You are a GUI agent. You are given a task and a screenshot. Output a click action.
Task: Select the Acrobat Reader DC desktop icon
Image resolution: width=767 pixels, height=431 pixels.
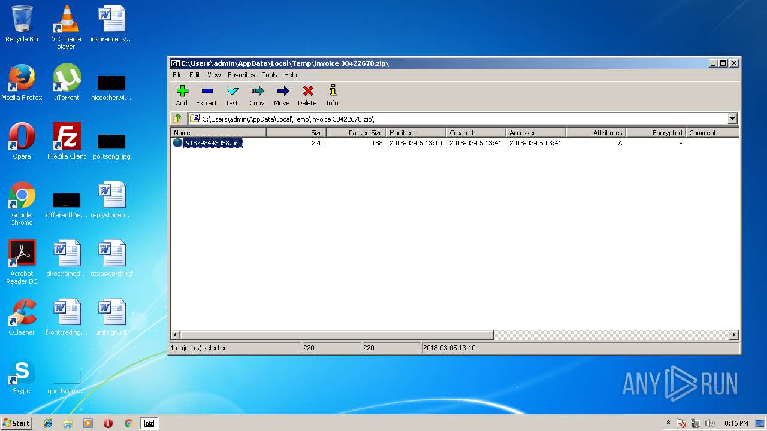tap(22, 262)
